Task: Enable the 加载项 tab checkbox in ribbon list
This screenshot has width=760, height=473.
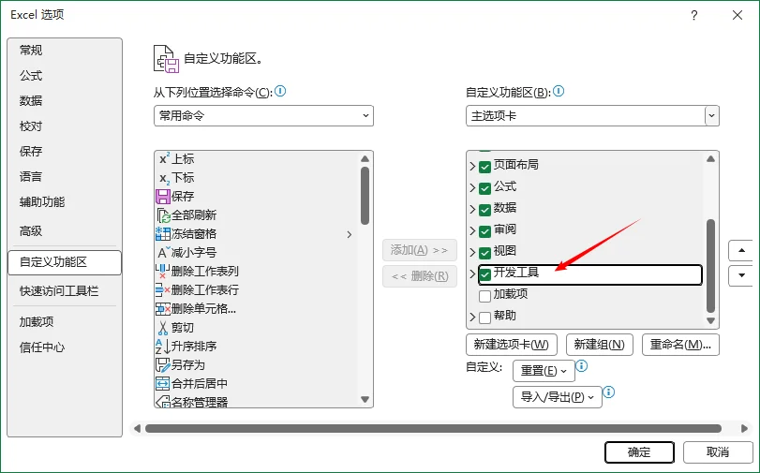Action: [484, 296]
